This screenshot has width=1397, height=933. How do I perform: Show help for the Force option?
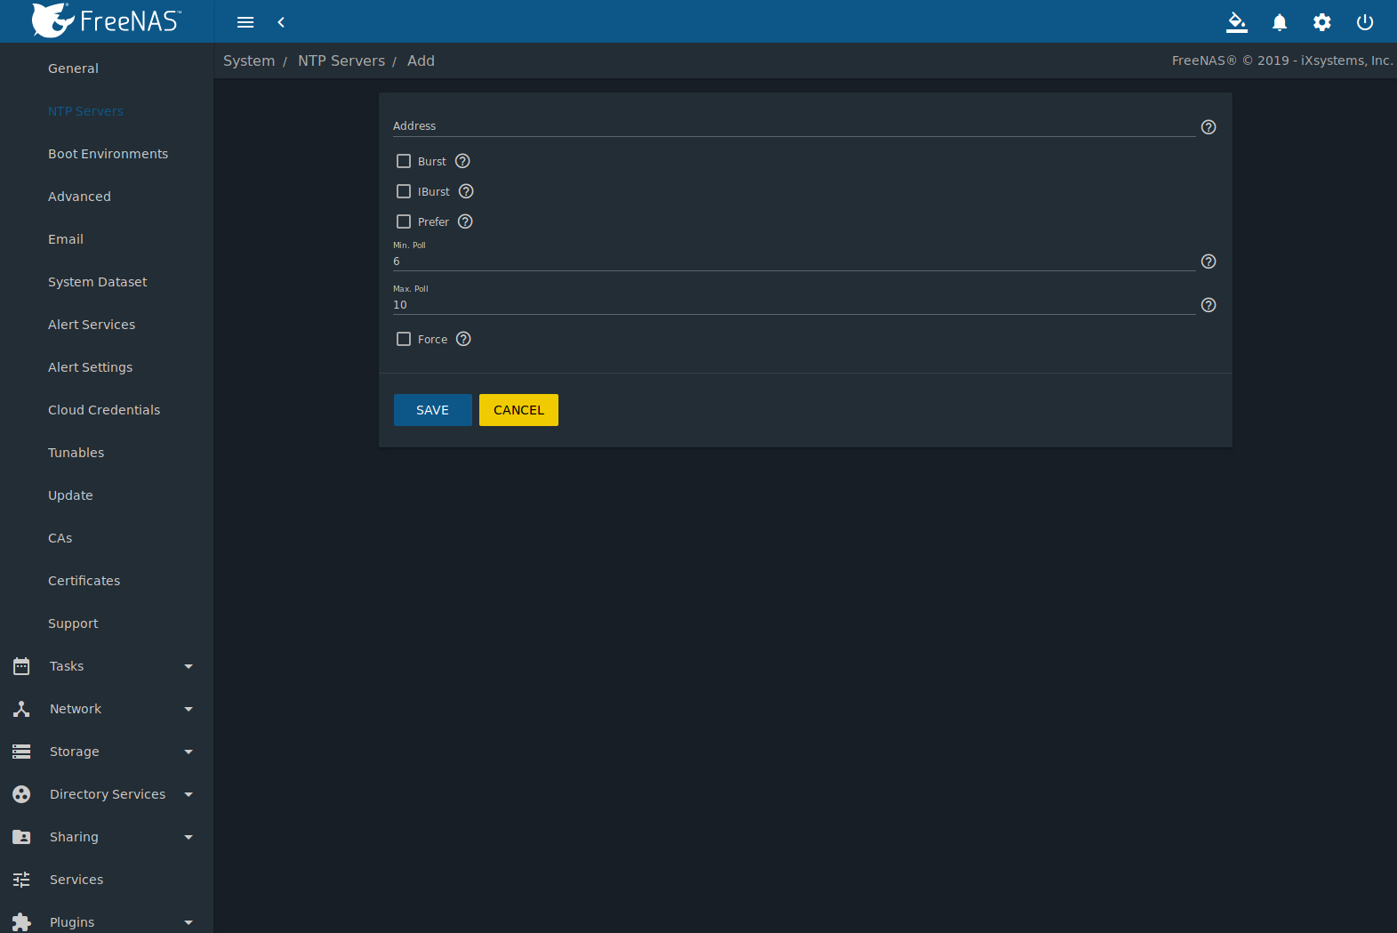pyautogui.click(x=463, y=339)
